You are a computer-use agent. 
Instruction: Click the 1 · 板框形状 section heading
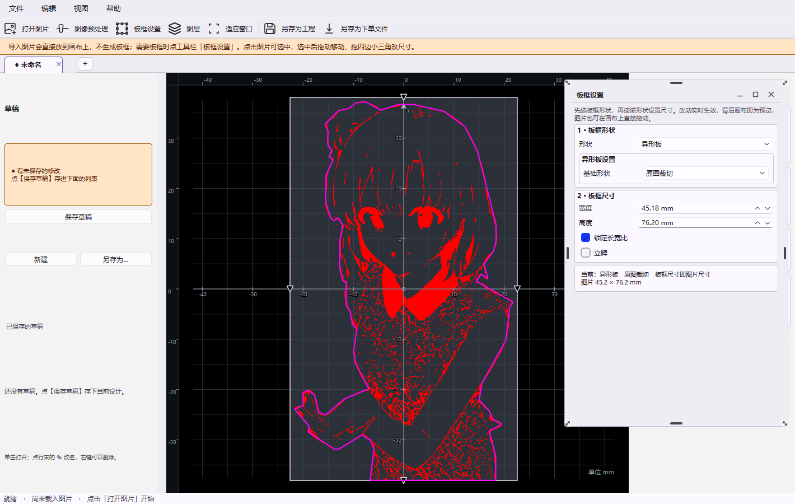tap(596, 130)
